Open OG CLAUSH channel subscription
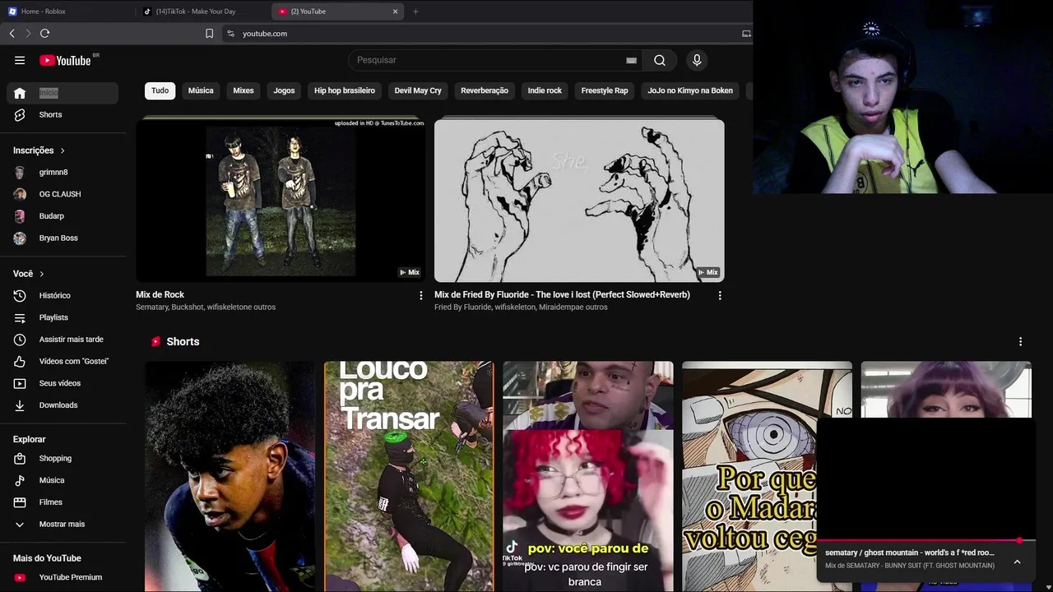Screen dimensions: 1053x592 coord(63,194)
